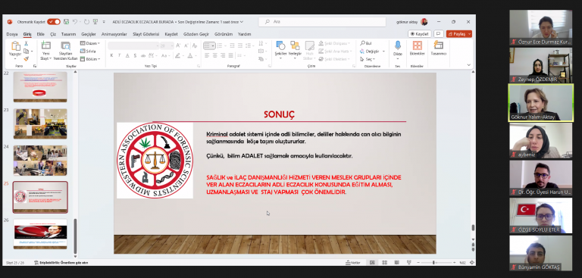Click the Paylaş share button
Viewport: 582px width, 278px height.
click(x=459, y=34)
